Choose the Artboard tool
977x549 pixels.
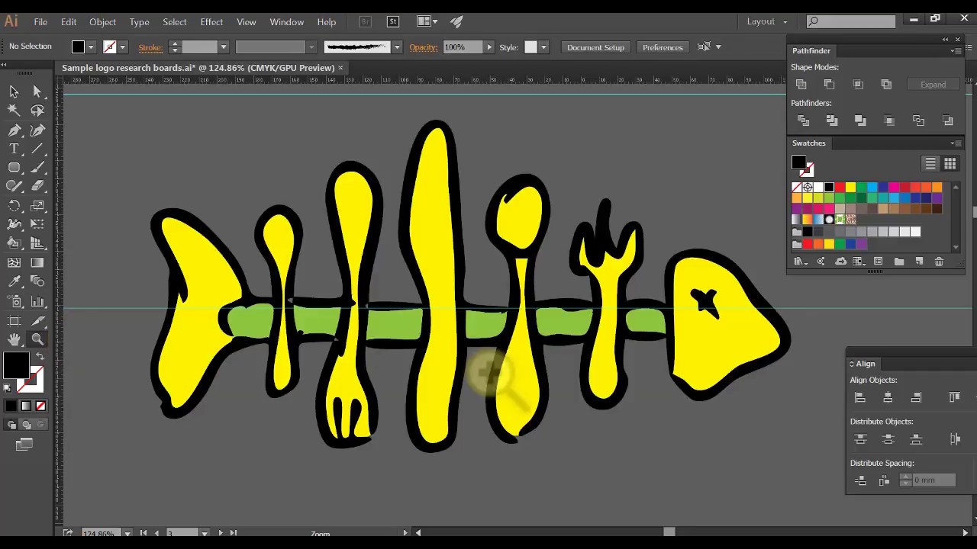[14, 320]
